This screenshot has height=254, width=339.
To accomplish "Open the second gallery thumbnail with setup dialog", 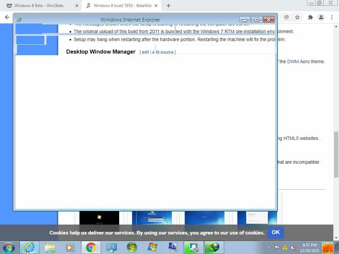I will 152,218.
